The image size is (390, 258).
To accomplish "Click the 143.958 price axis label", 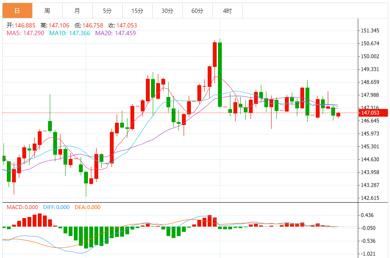I will (370, 172).
